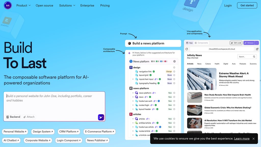Click the user avatar beside Build a news platform
The height and width of the screenshot is (147, 261).
(x=129, y=43)
